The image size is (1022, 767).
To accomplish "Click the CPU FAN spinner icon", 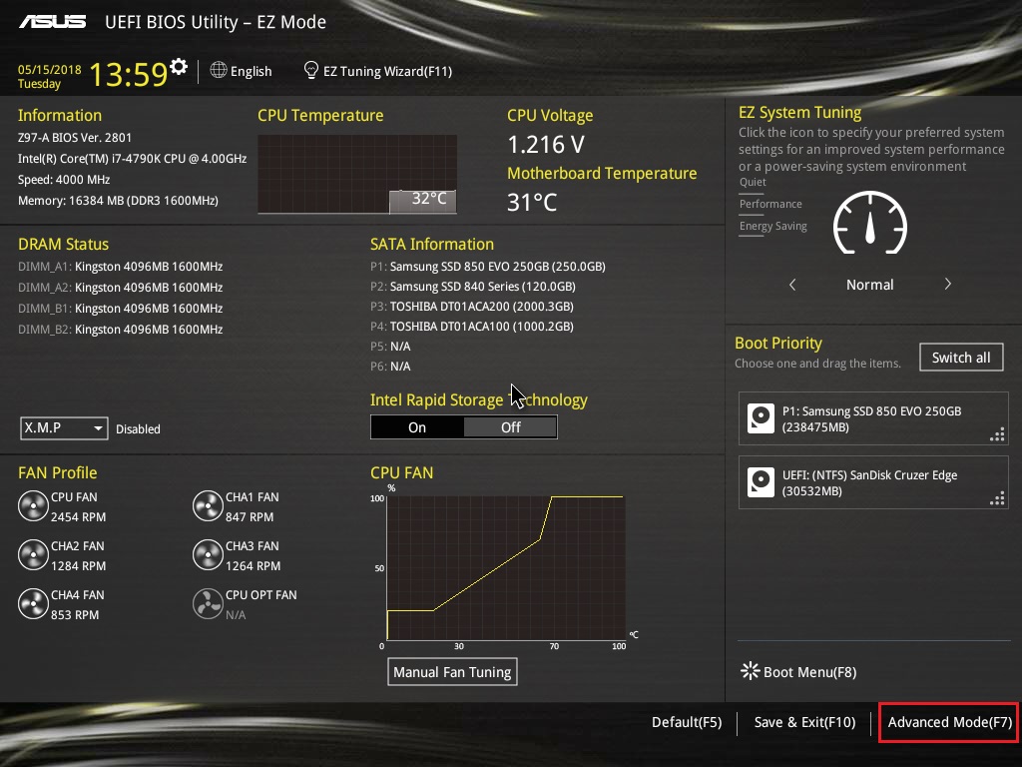I will pyautogui.click(x=33, y=506).
